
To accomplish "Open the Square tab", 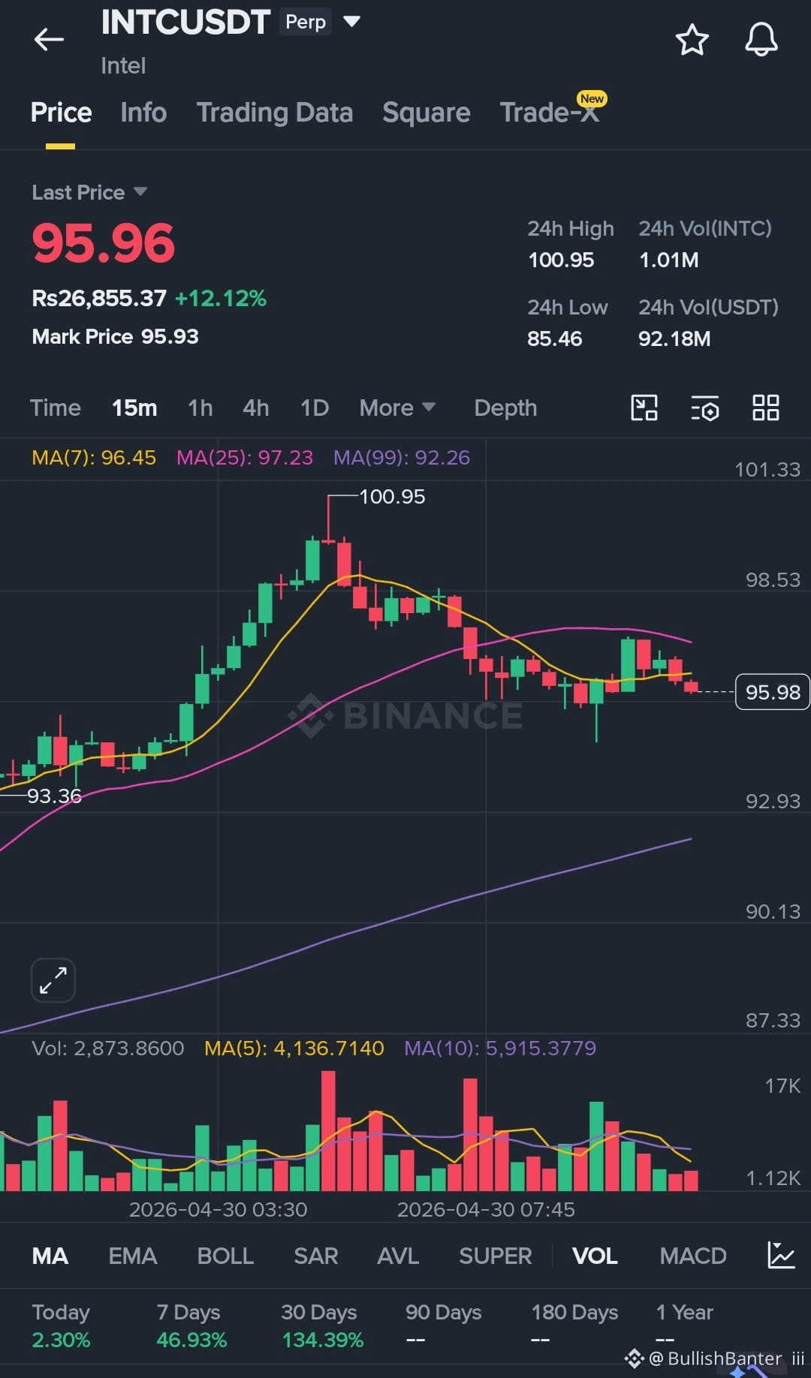I will tap(427, 113).
